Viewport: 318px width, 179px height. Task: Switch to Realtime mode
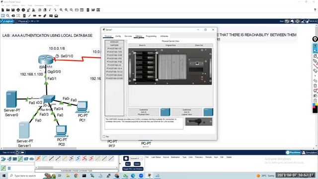(x=293, y=153)
